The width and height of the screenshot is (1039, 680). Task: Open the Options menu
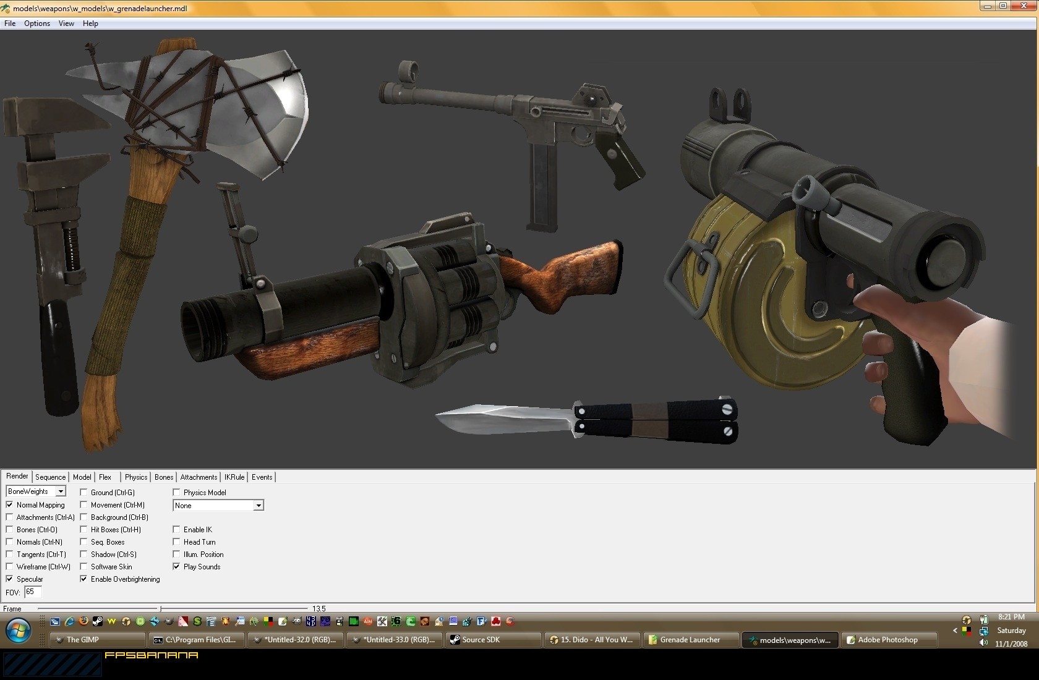coord(37,23)
